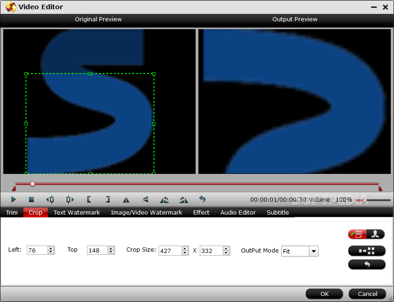Select the notepad simple mode toggle
This screenshot has height=302, width=394.
pos(357,234)
